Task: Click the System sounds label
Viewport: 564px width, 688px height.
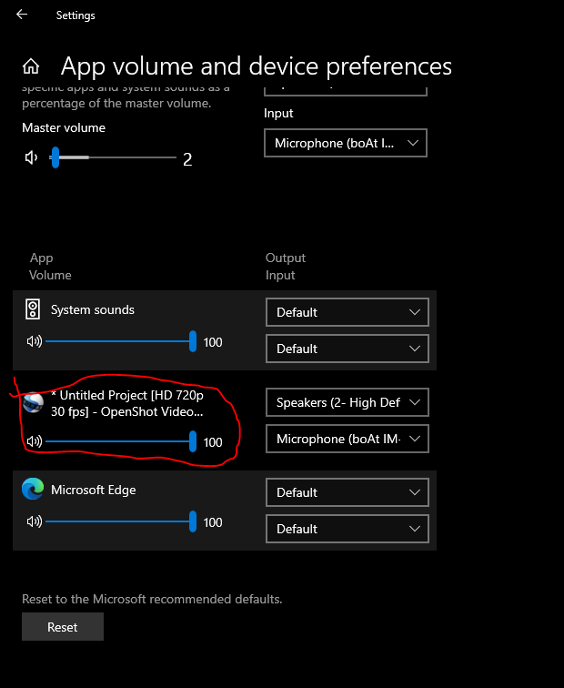Action: (93, 309)
